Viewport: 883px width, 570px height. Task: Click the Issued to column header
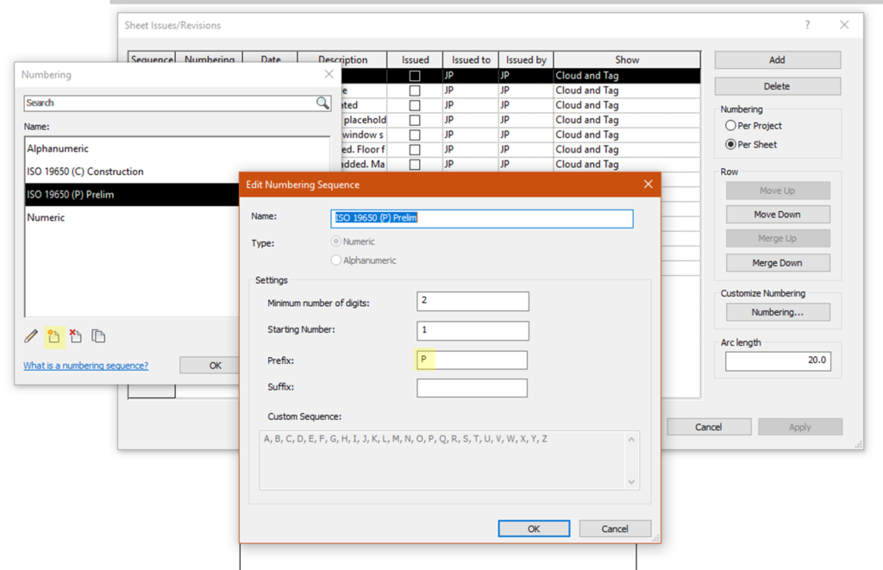tap(471, 60)
